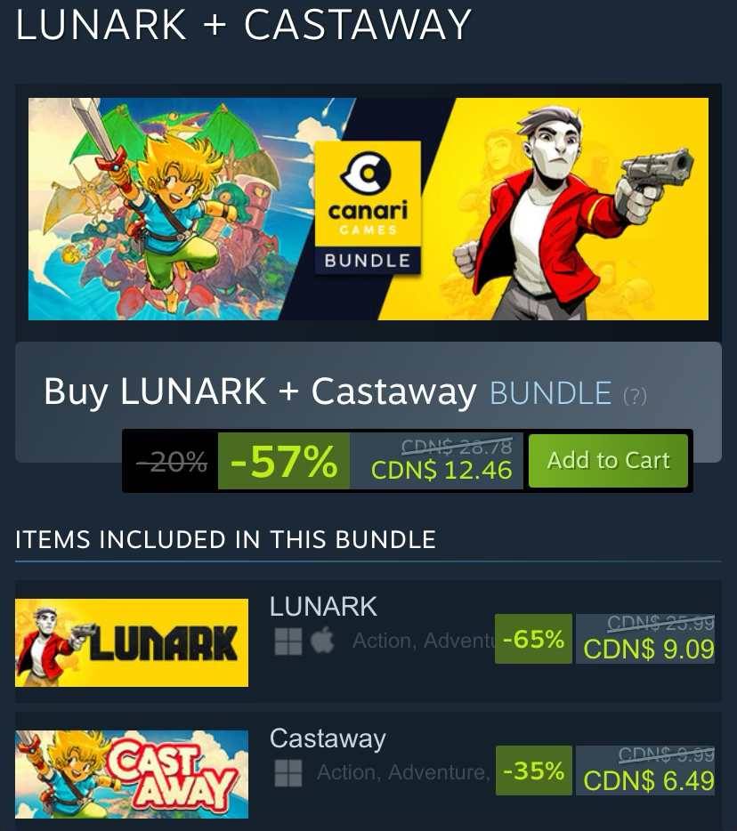This screenshot has height=831, width=737.
Task: Click the Windows icon beside LUNARK
Action: [288, 641]
